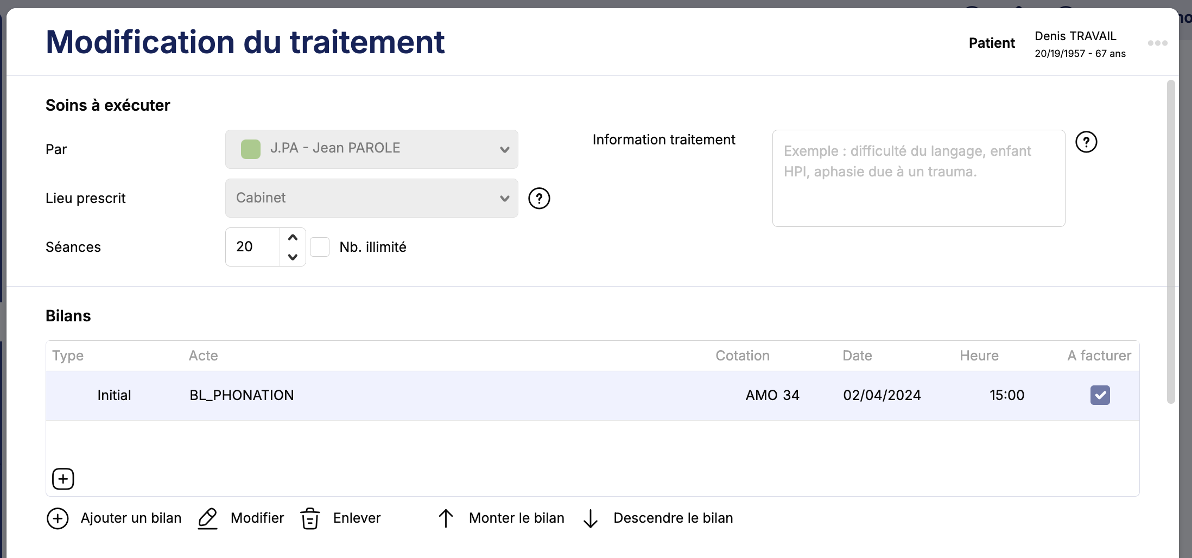Click the help icon next to Information traitement
The width and height of the screenshot is (1192, 558).
[1086, 142]
